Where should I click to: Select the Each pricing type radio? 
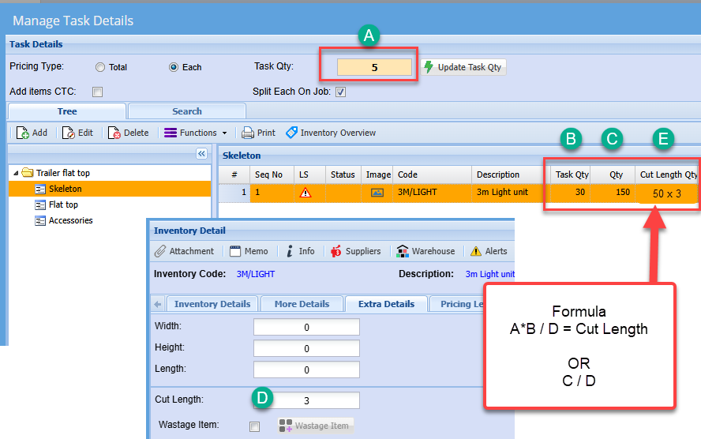pos(174,67)
